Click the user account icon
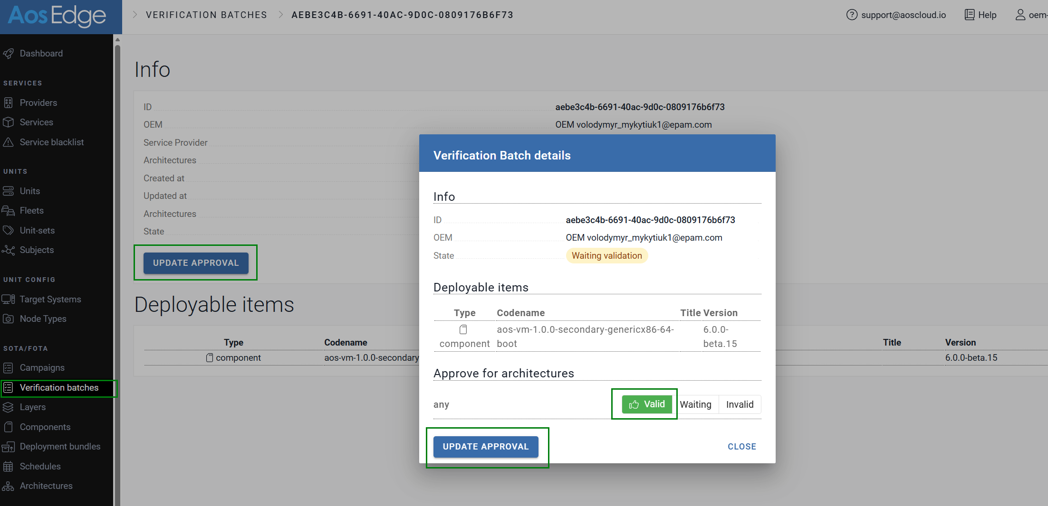 [x=1020, y=15]
